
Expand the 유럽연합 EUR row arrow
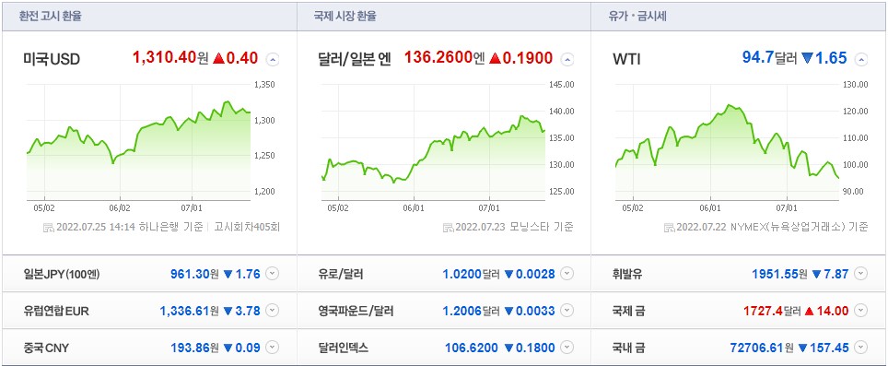tap(273, 311)
